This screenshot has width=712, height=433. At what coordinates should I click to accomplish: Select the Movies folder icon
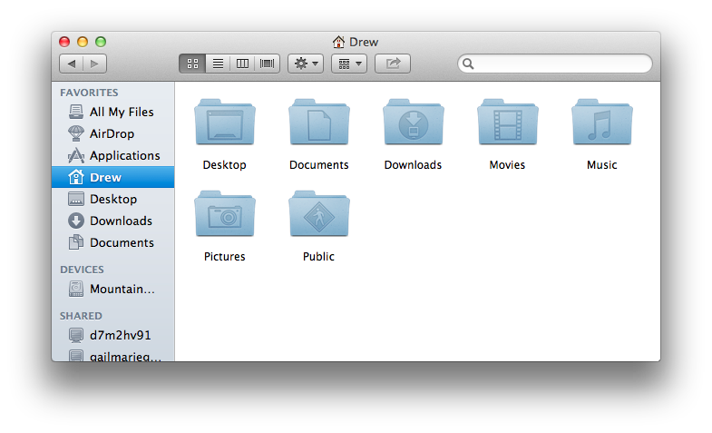508,122
